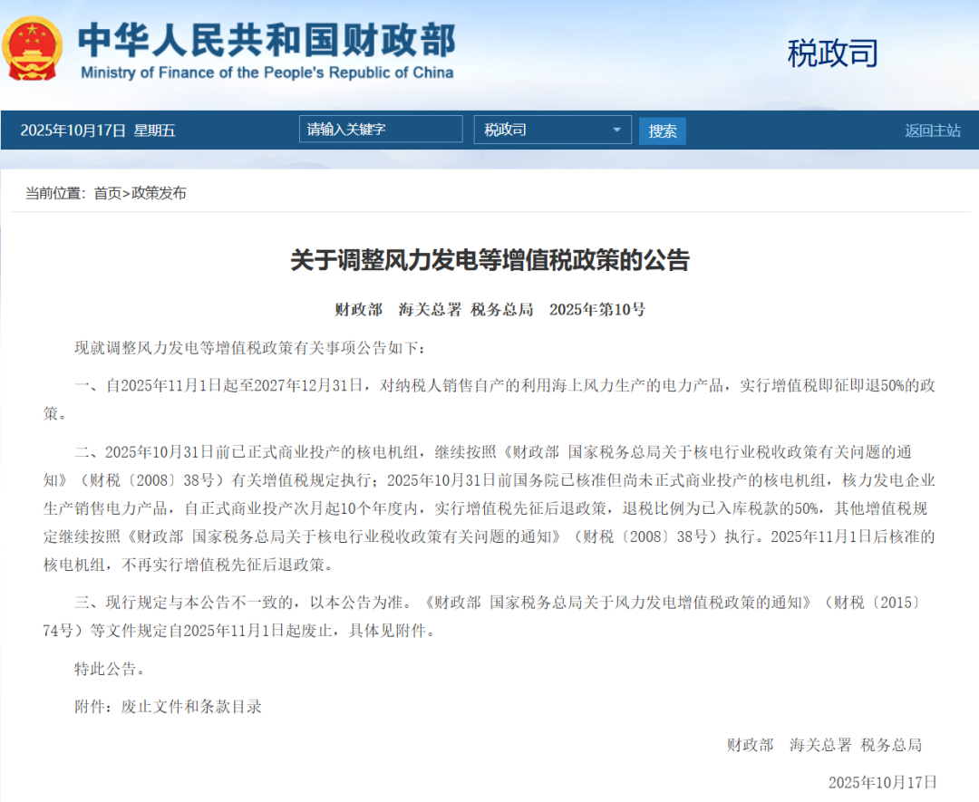Click the signature 财政部 海关总署 税务总局 at the bottom

[x=824, y=745]
